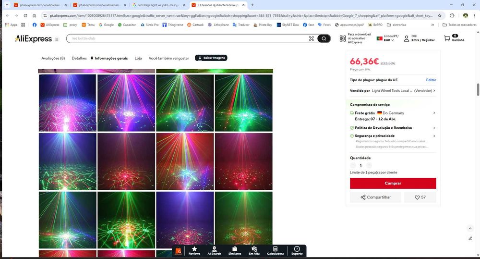Expand Política de Devolução e Reembolso
480x259 pixels.
(434, 128)
